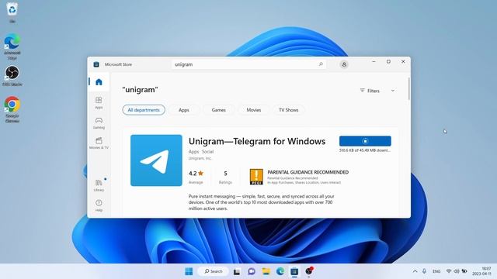
Task: Show hidden system tray icons
Action: 415,271
